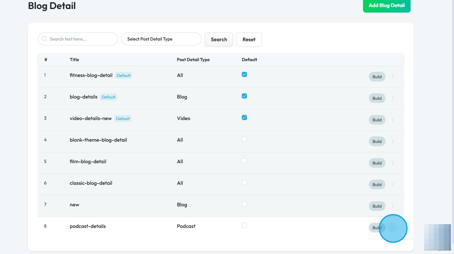Open three-dot menu for blank-theme-blog-detail row
The image size is (454, 254).
pos(393,141)
